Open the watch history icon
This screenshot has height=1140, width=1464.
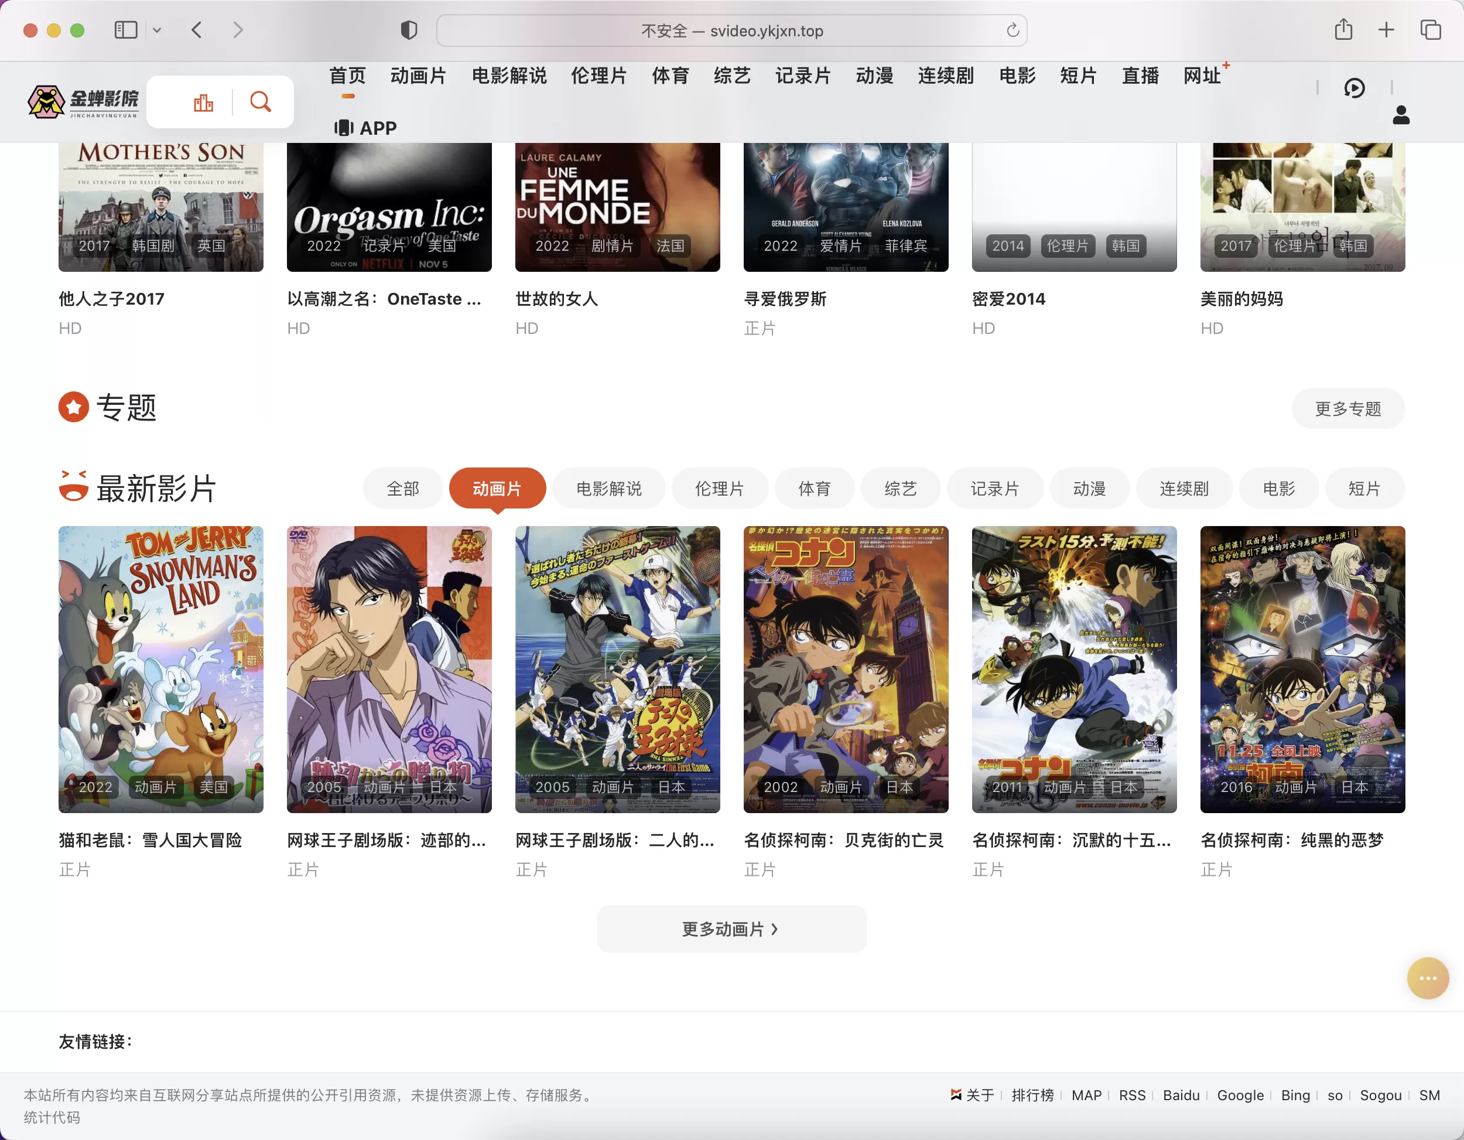tap(1354, 88)
